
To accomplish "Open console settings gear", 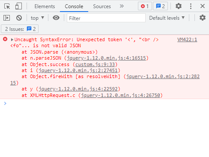I will tap(203, 18).
